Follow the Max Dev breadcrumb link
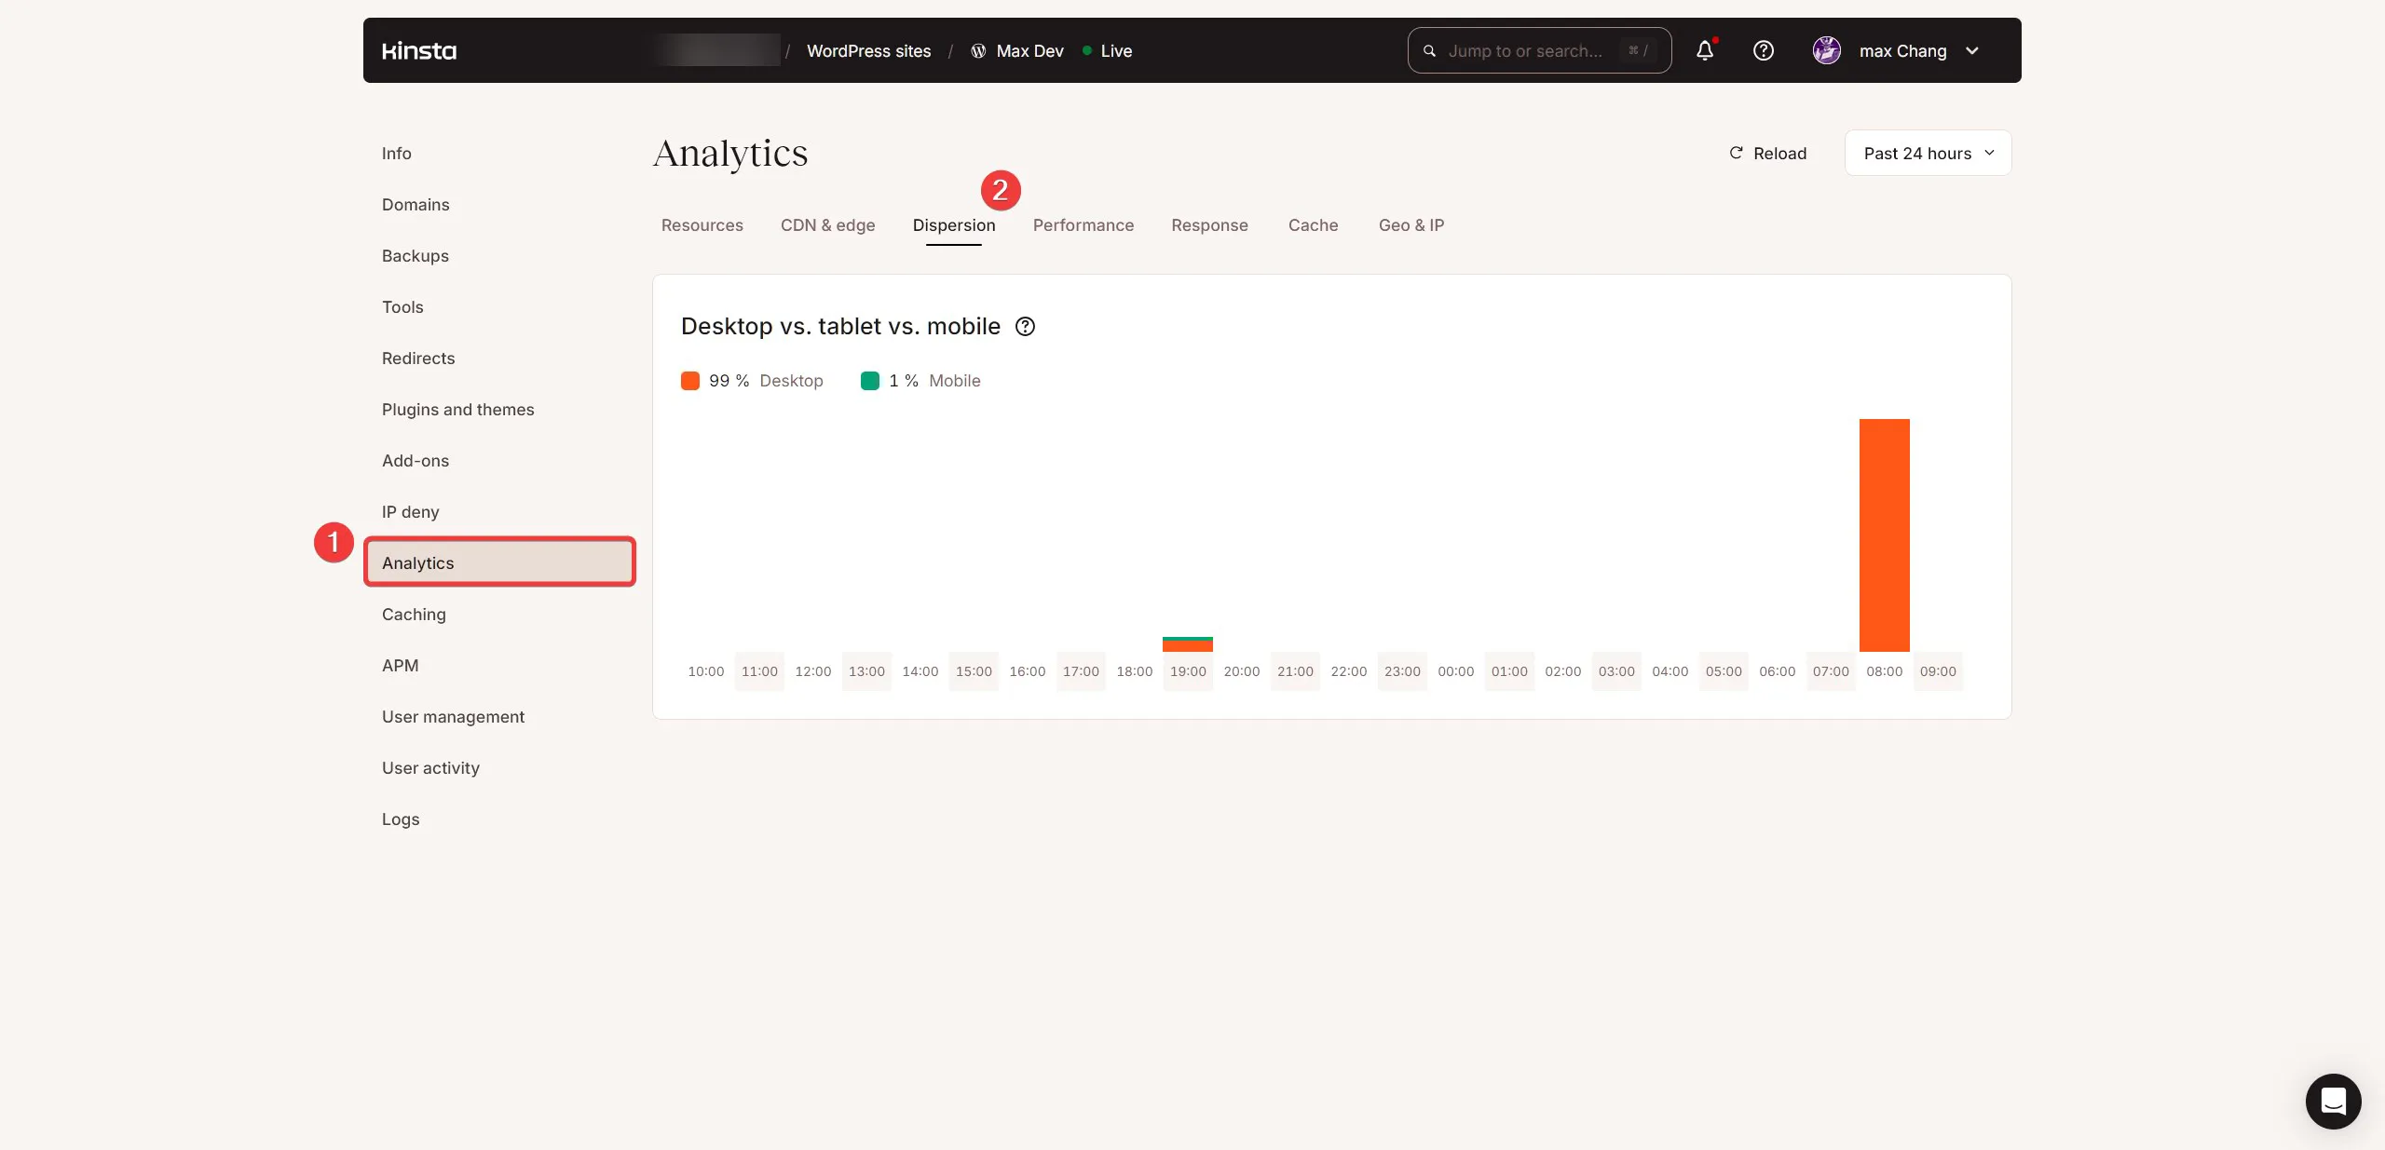Image resolution: width=2385 pixels, height=1150 pixels. [1029, 51]
